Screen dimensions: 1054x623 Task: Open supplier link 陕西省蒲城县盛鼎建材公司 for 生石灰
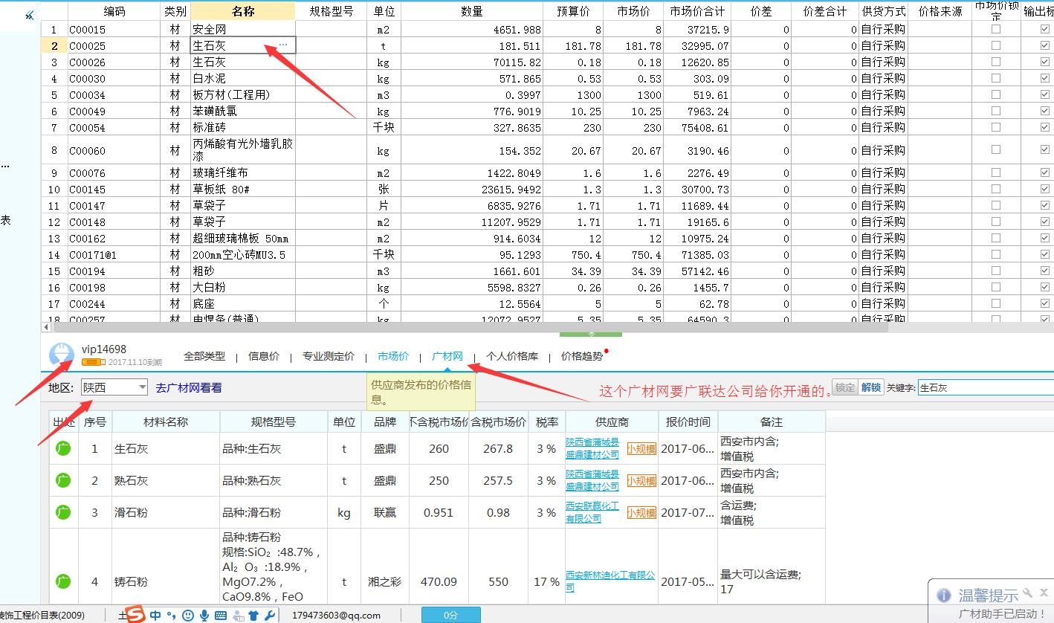(592, 448)
